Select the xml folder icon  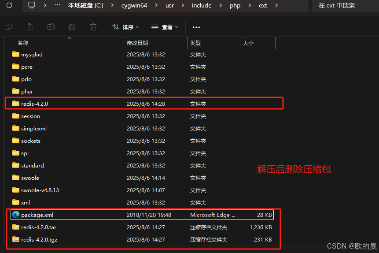pyautogui.click(x=16, y=202)
